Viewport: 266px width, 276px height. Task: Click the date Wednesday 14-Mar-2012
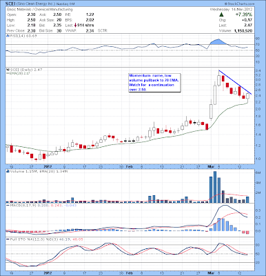231,10
